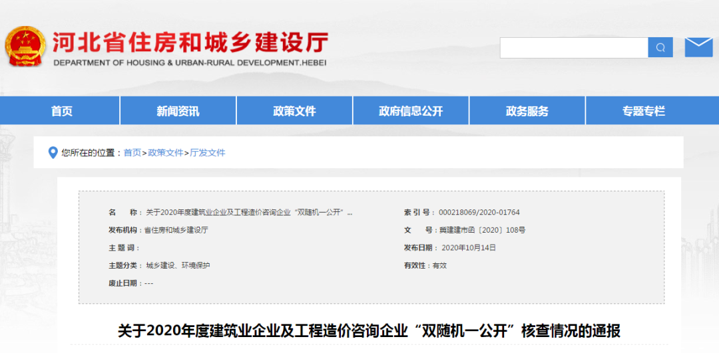The image size is (719, 353).
Task: Click the publish date 2020年10月14日
Action: tap(469, 248)
